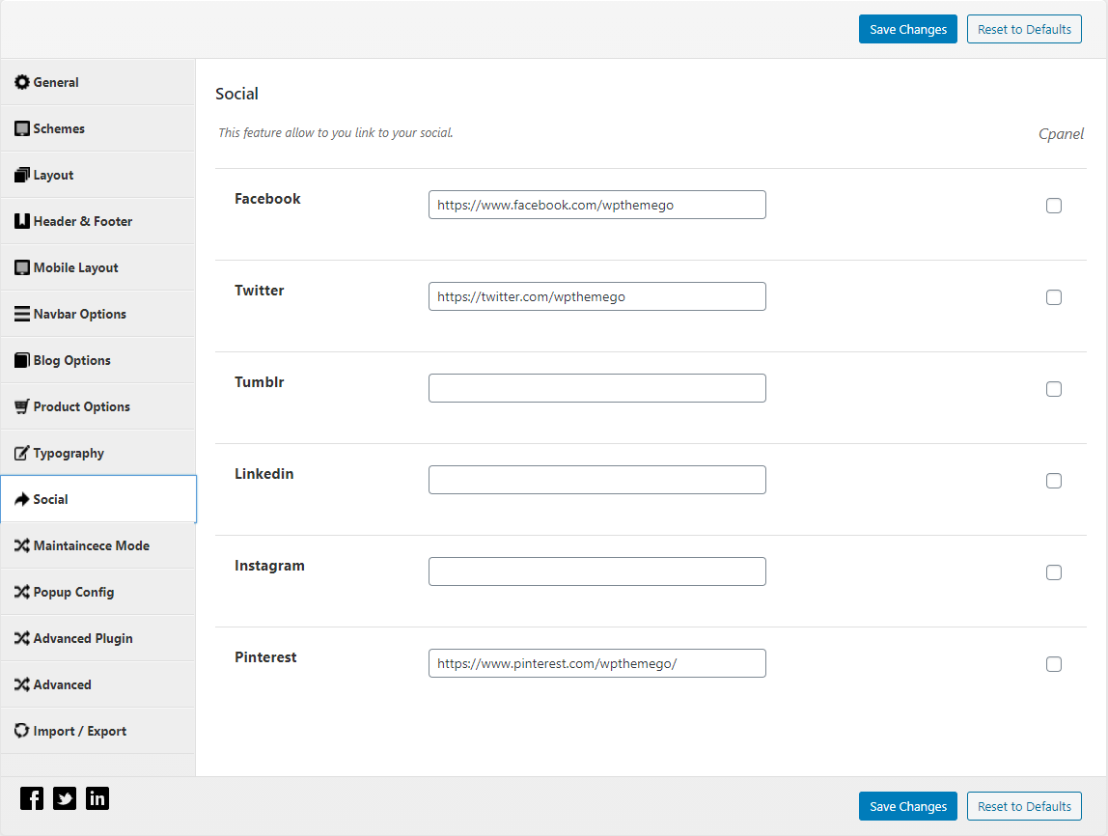Switch to the Schemes tab
The height and width of the screenshot is (836, 1108).
tap(98, 128)
